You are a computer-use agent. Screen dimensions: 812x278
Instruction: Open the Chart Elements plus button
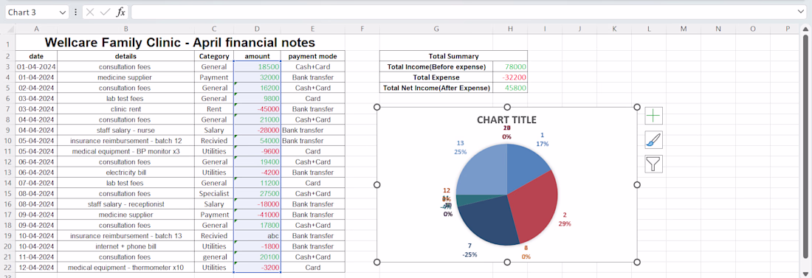coord(654,116)
